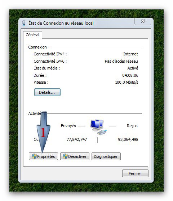173x201 pixels.
Task: Open connection Propriétés
Action: [43, 156]
